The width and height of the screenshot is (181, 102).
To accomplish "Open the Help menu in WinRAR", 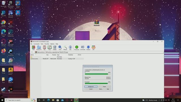I will [57, 44].
